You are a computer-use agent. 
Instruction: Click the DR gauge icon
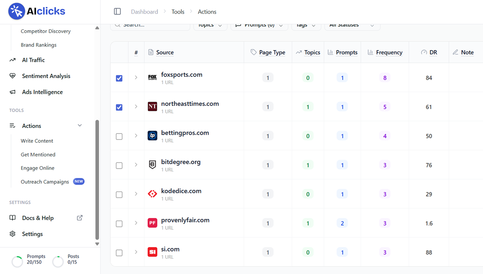(424, 52)
